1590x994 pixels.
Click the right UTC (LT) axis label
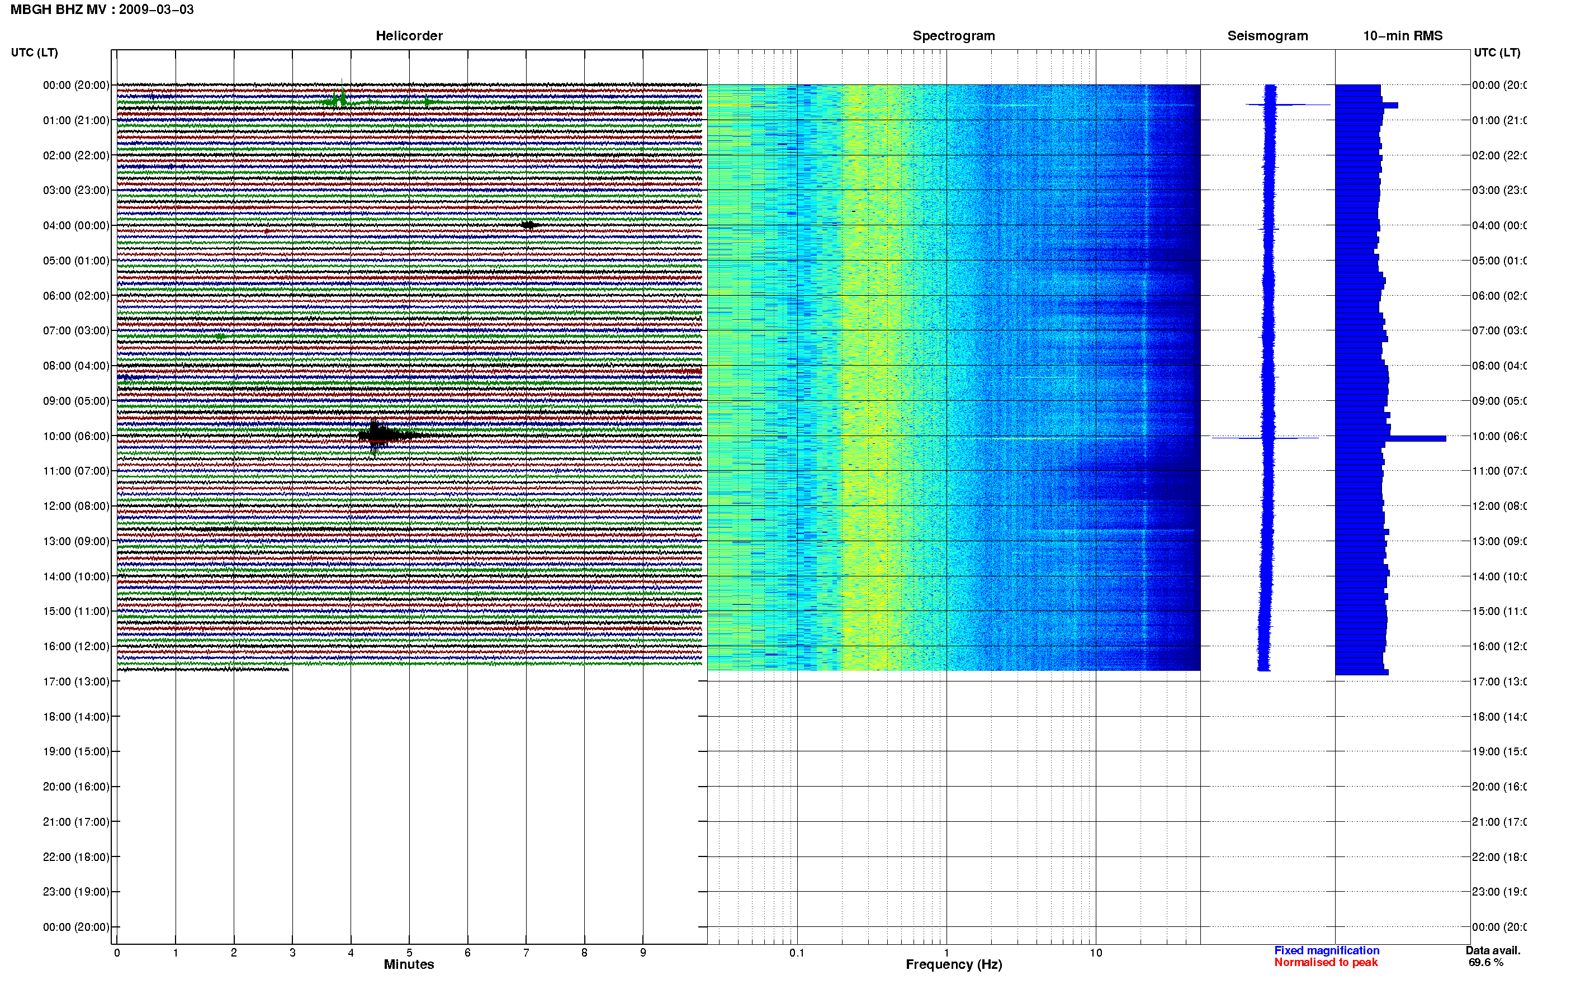pos(1497,53)
